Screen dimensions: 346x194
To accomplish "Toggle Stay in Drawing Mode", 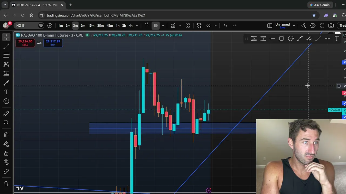I will click(x=6, y=144).
